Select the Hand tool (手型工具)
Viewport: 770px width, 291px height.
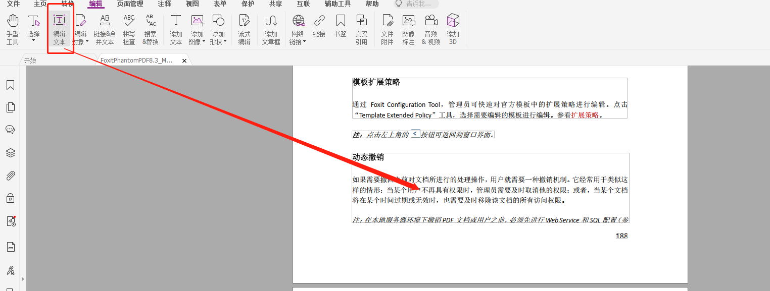12,29
